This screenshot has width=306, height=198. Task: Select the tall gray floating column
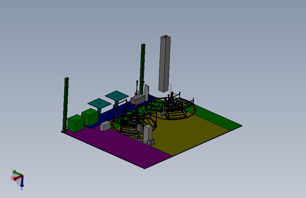164,64
